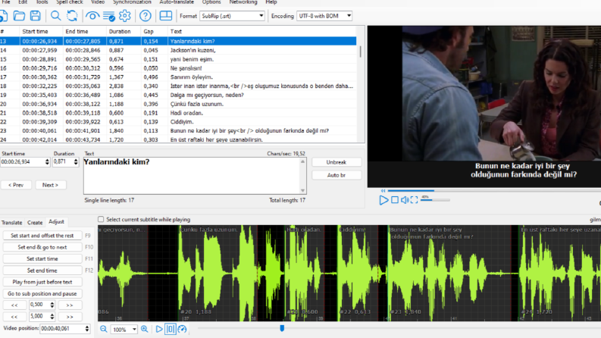Step back 0,500 seconds with << button

click(x=14, y=305)
